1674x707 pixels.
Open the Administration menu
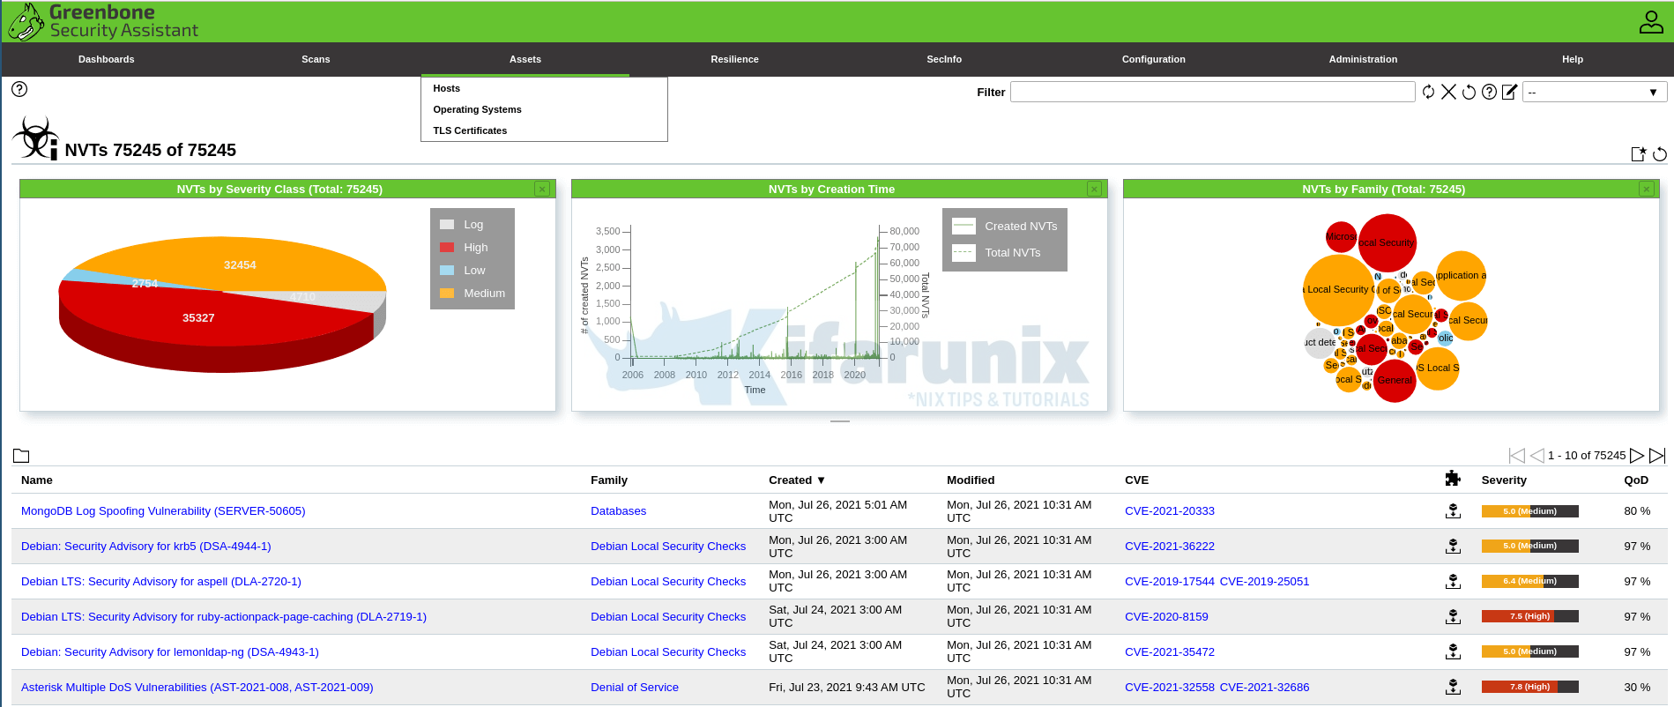(x=1363, y=59)
